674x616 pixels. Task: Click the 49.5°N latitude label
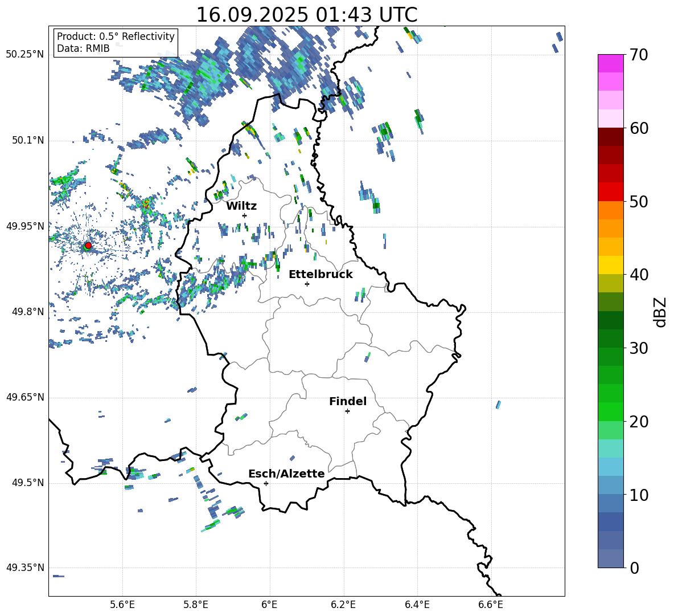(27, 483)
